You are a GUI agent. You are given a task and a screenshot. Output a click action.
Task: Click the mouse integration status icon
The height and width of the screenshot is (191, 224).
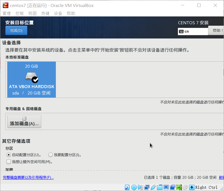tap(185, 187)
